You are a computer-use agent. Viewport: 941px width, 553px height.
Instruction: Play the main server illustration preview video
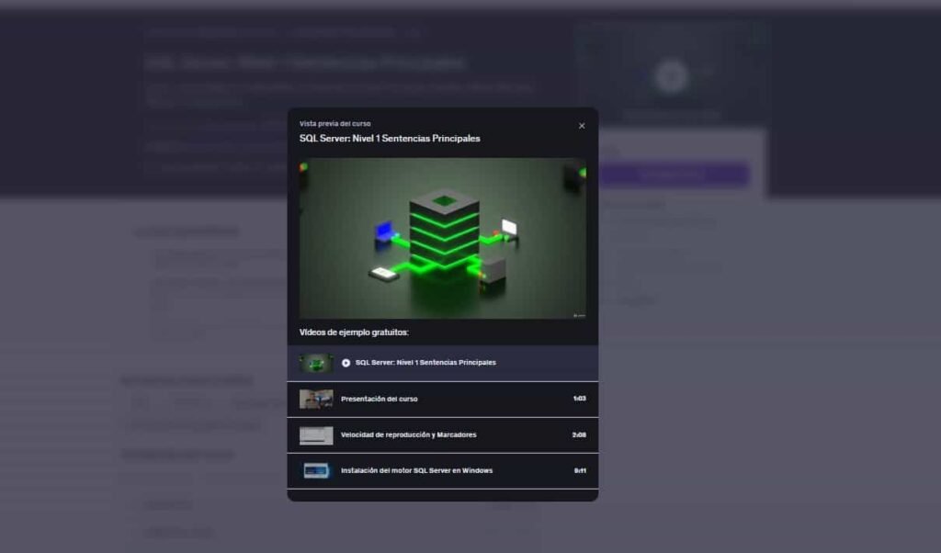pos(442,238)
